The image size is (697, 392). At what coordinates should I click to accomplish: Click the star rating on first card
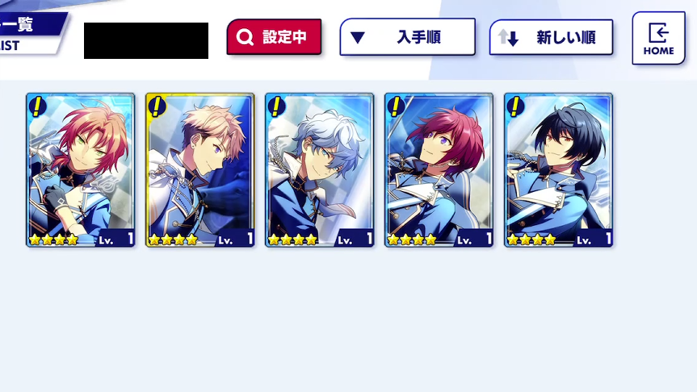tap(54, 240)
